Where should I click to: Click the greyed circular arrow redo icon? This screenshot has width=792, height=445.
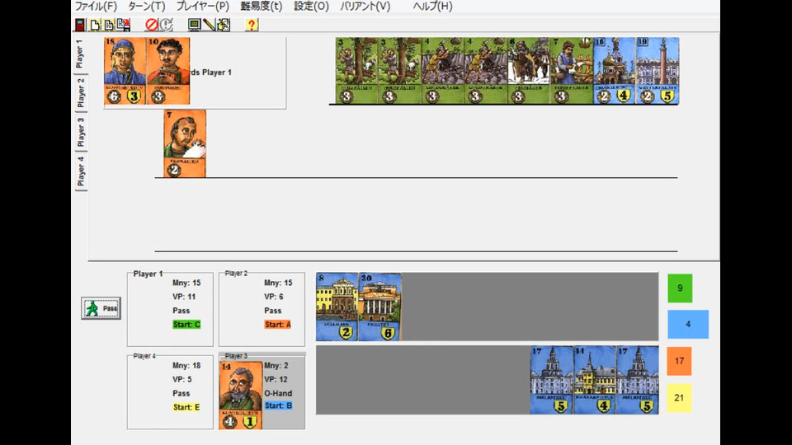coord(166,25)
